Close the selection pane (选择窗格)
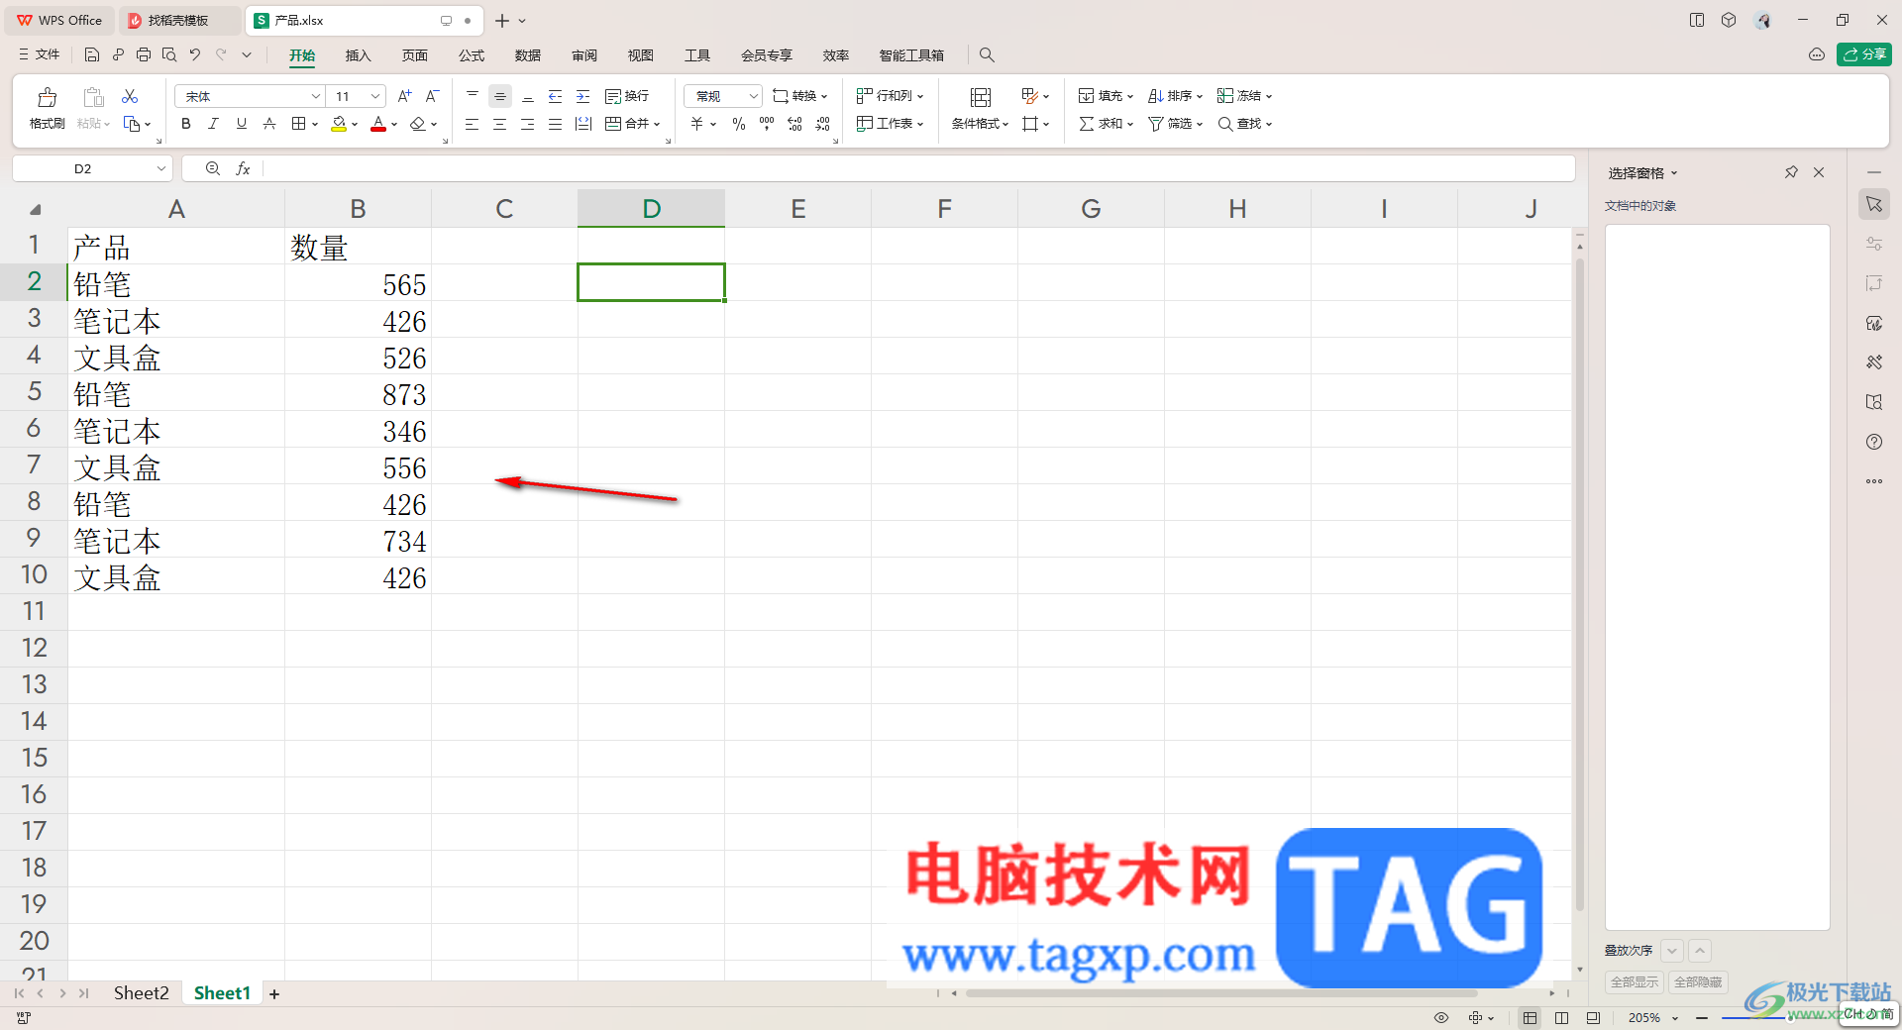 tap(1819, 172)
